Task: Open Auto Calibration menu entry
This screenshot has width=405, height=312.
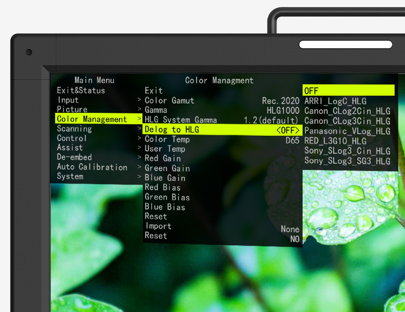Action: (92, 167)
